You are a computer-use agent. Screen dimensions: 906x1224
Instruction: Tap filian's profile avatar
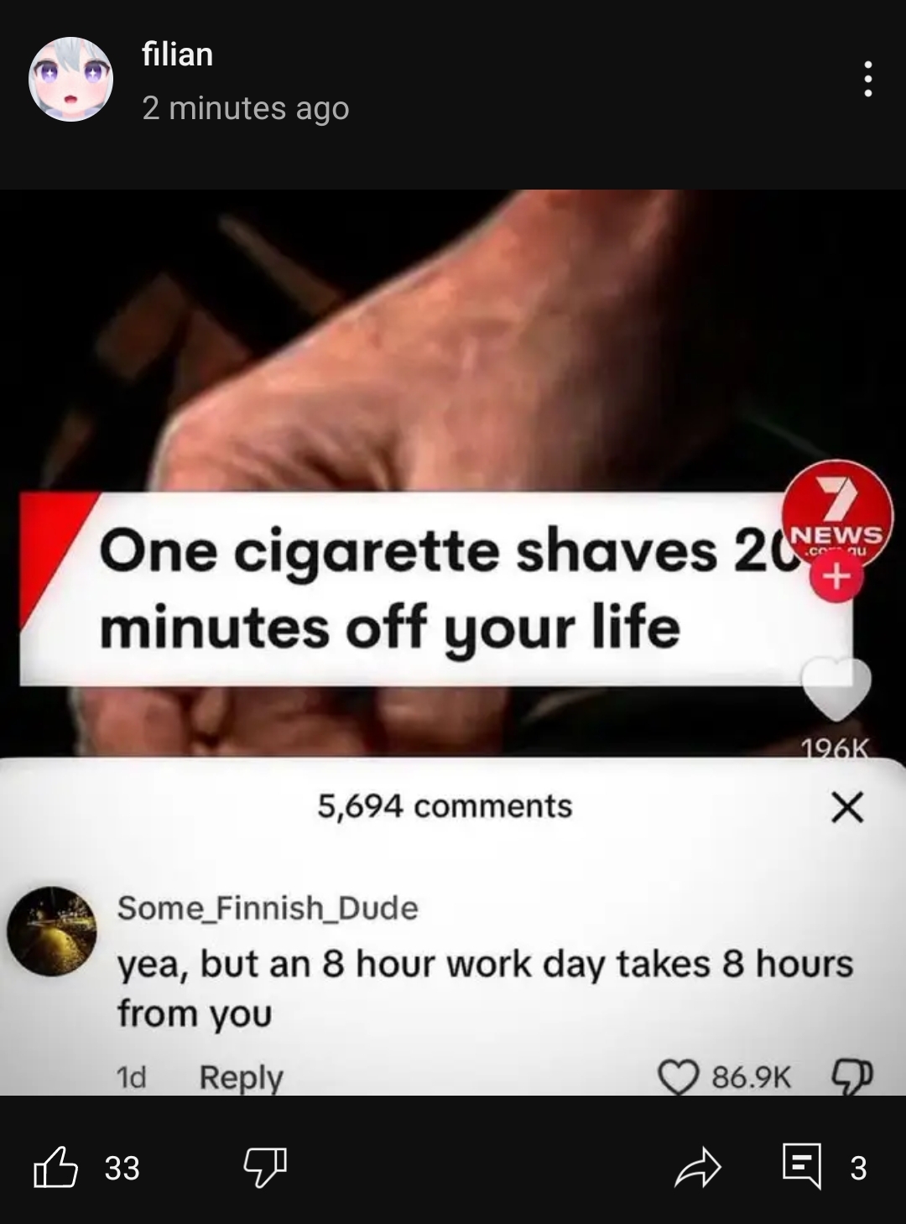coord(71,80)
